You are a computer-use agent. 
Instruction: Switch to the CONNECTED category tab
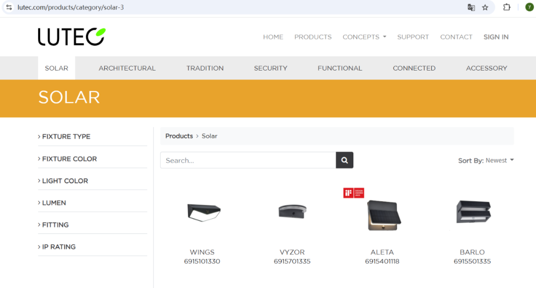pyautogui.click(x=414, y=68)
